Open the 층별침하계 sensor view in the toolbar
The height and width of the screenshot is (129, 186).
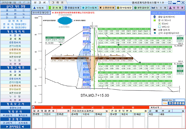point(73,8)
